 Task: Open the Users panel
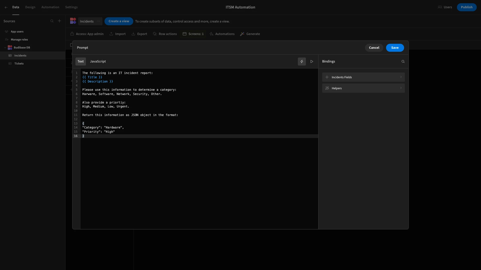[445, 7]
